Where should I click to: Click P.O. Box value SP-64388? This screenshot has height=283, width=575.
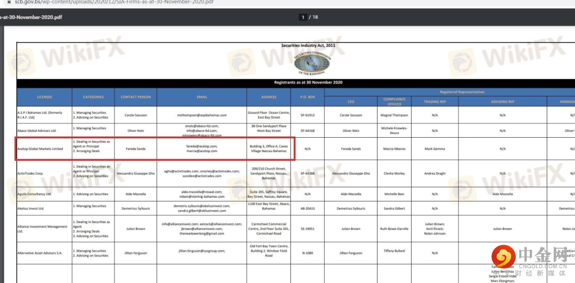(x=307, y=173)
